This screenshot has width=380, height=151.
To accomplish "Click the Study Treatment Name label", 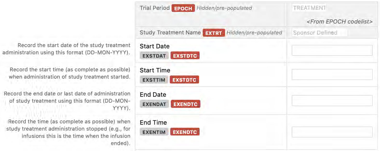I will [170, 33].
